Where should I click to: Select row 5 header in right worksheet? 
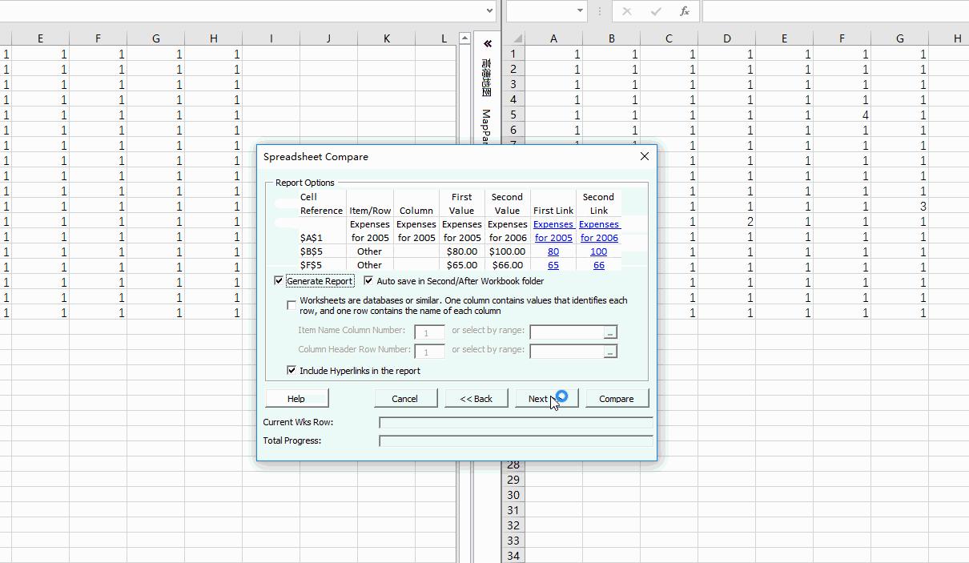[x=513, y=115]
